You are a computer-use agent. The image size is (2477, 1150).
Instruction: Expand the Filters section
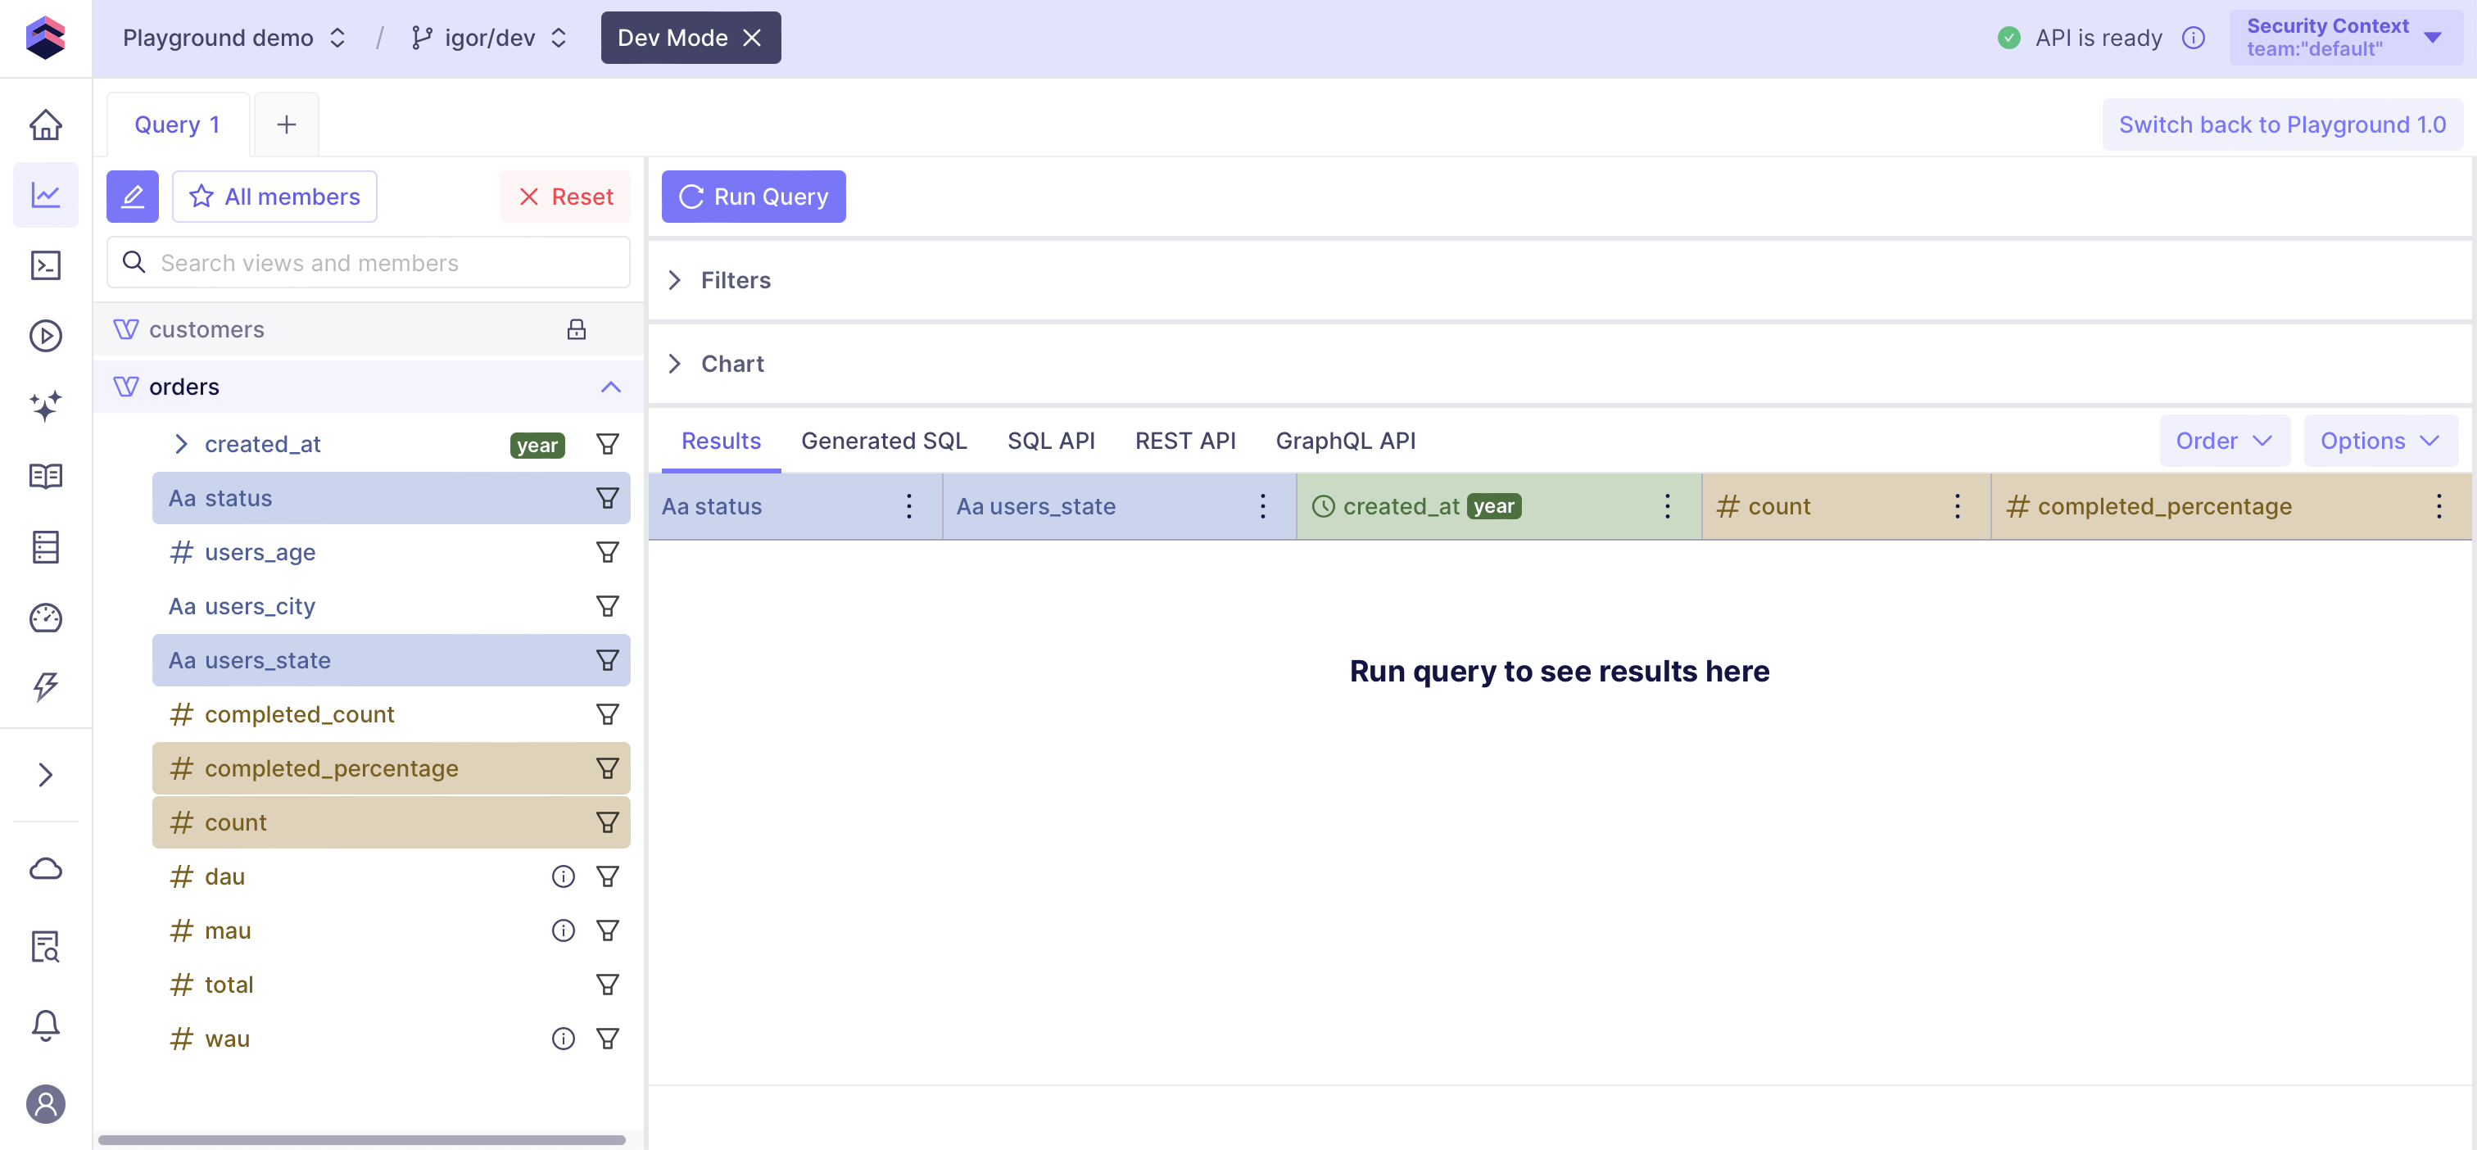[x=735, y=280]
